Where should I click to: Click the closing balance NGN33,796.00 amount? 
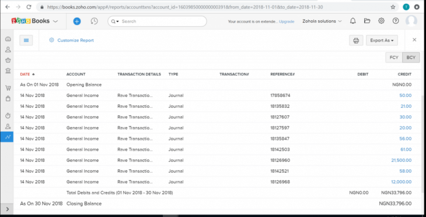pyautogui.click(x=395, y=204)
